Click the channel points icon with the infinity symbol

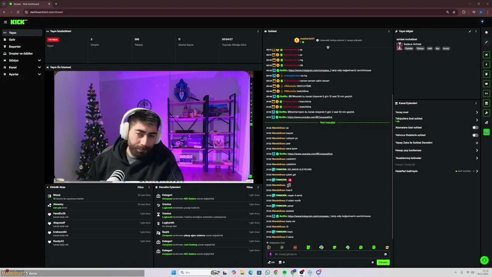(271, 262)
